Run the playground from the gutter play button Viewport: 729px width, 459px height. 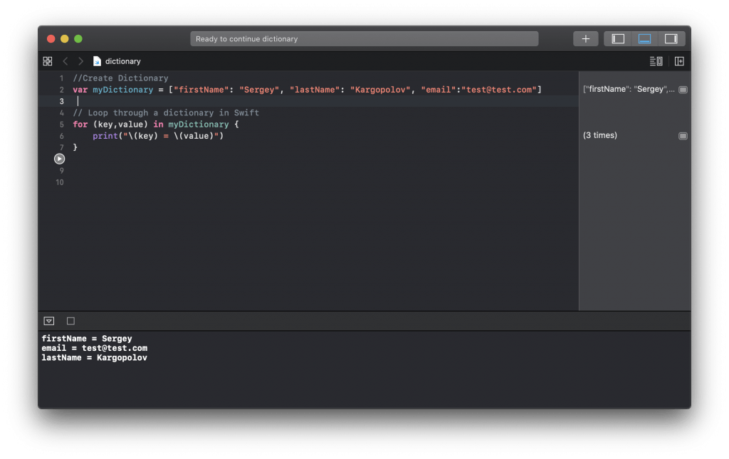[59, 158]
